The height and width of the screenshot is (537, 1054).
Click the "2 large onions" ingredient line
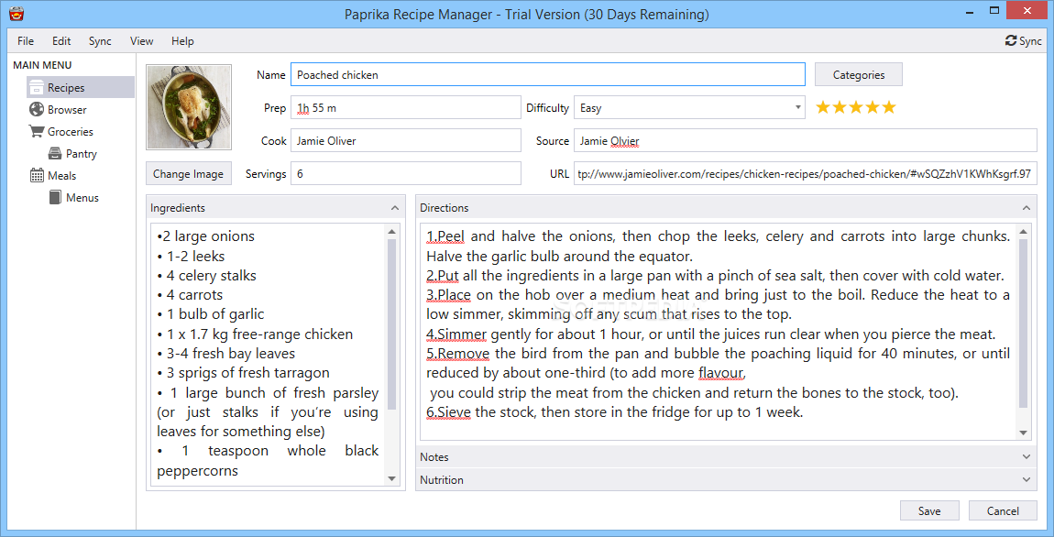point(205,236)
